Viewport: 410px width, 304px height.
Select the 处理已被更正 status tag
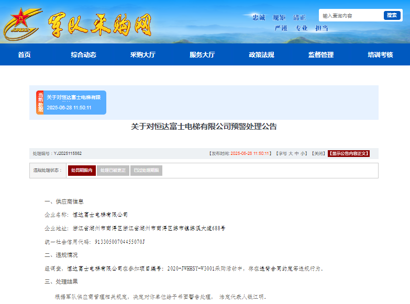click(113, 171)
